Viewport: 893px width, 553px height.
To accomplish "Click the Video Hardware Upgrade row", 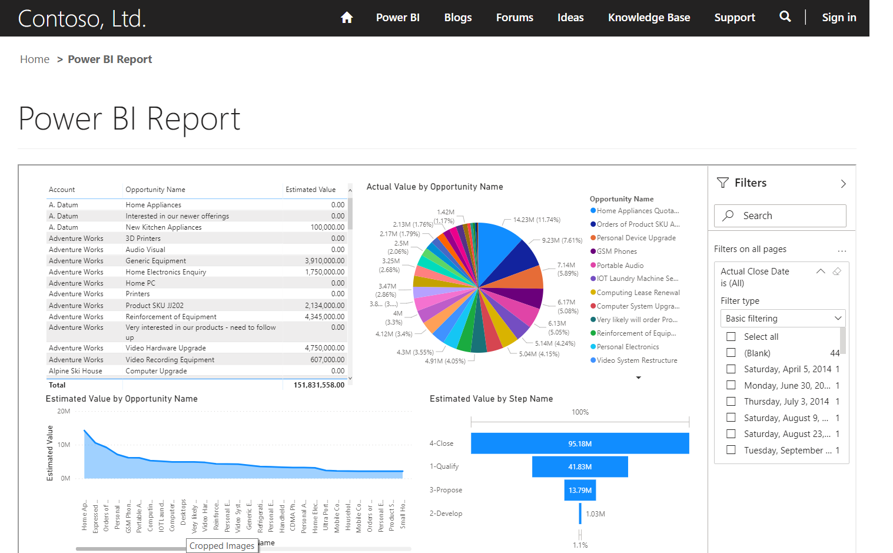I will click(x=197, y=348).
